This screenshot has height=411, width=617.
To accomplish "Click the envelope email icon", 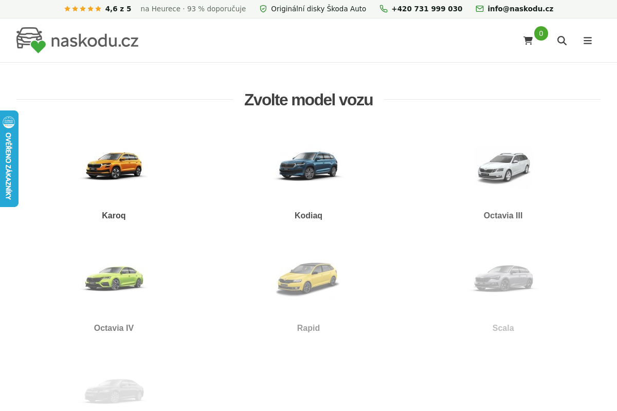I will (x=480, y=9).
